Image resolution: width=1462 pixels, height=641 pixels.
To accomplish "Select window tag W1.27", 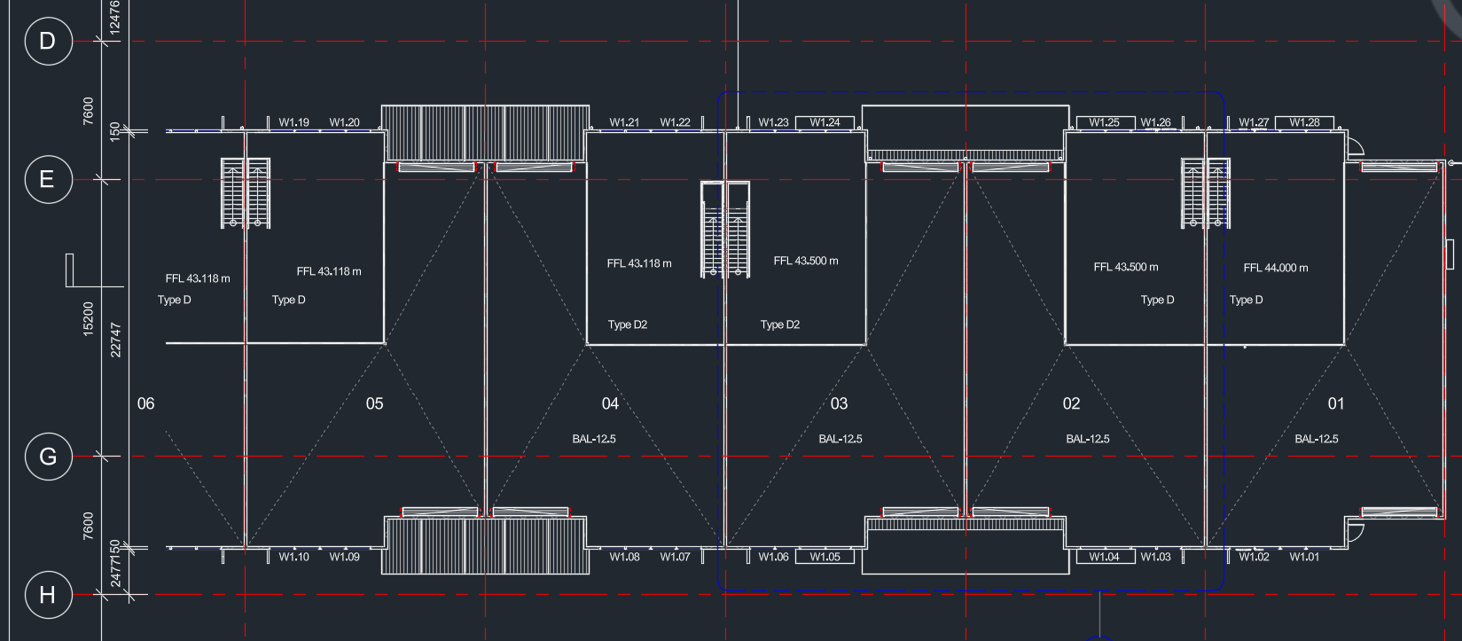I will coord(1255,122).
